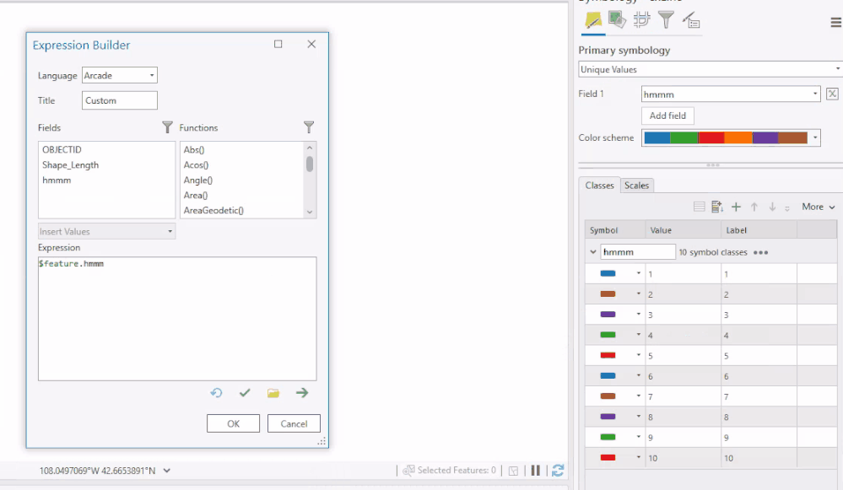The height and width of the screenshot is (490, 843).
Task: Load an expression from file folder icon
Action: click(x=273, y=393)
